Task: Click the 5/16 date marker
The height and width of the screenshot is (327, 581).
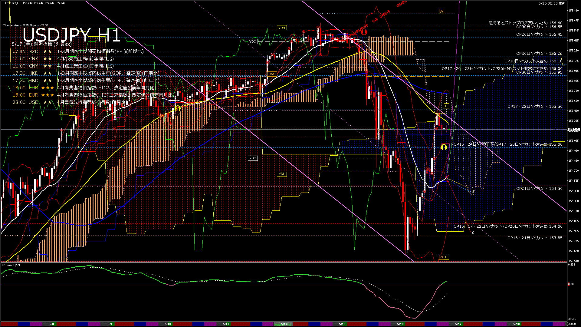Action: click(x=400, y=324)
